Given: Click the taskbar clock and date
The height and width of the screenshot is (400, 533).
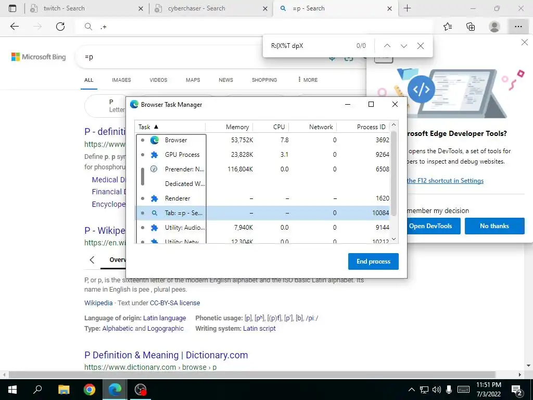Looking at the screenshot, I should click(488, 390).
